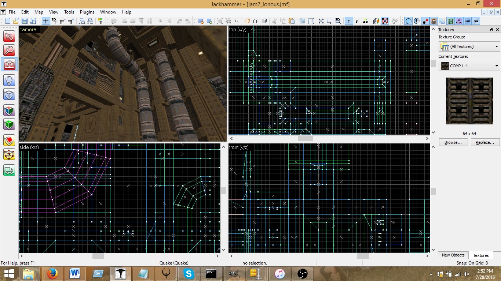Create a new map file
Image resolution: width=501 pixels, height=281 pixels.
click(7, 21)
